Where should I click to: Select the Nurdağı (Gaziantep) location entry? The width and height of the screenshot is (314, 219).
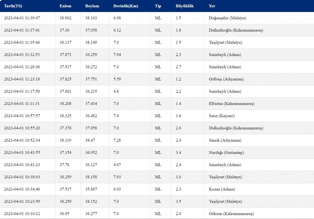[226, 152]
